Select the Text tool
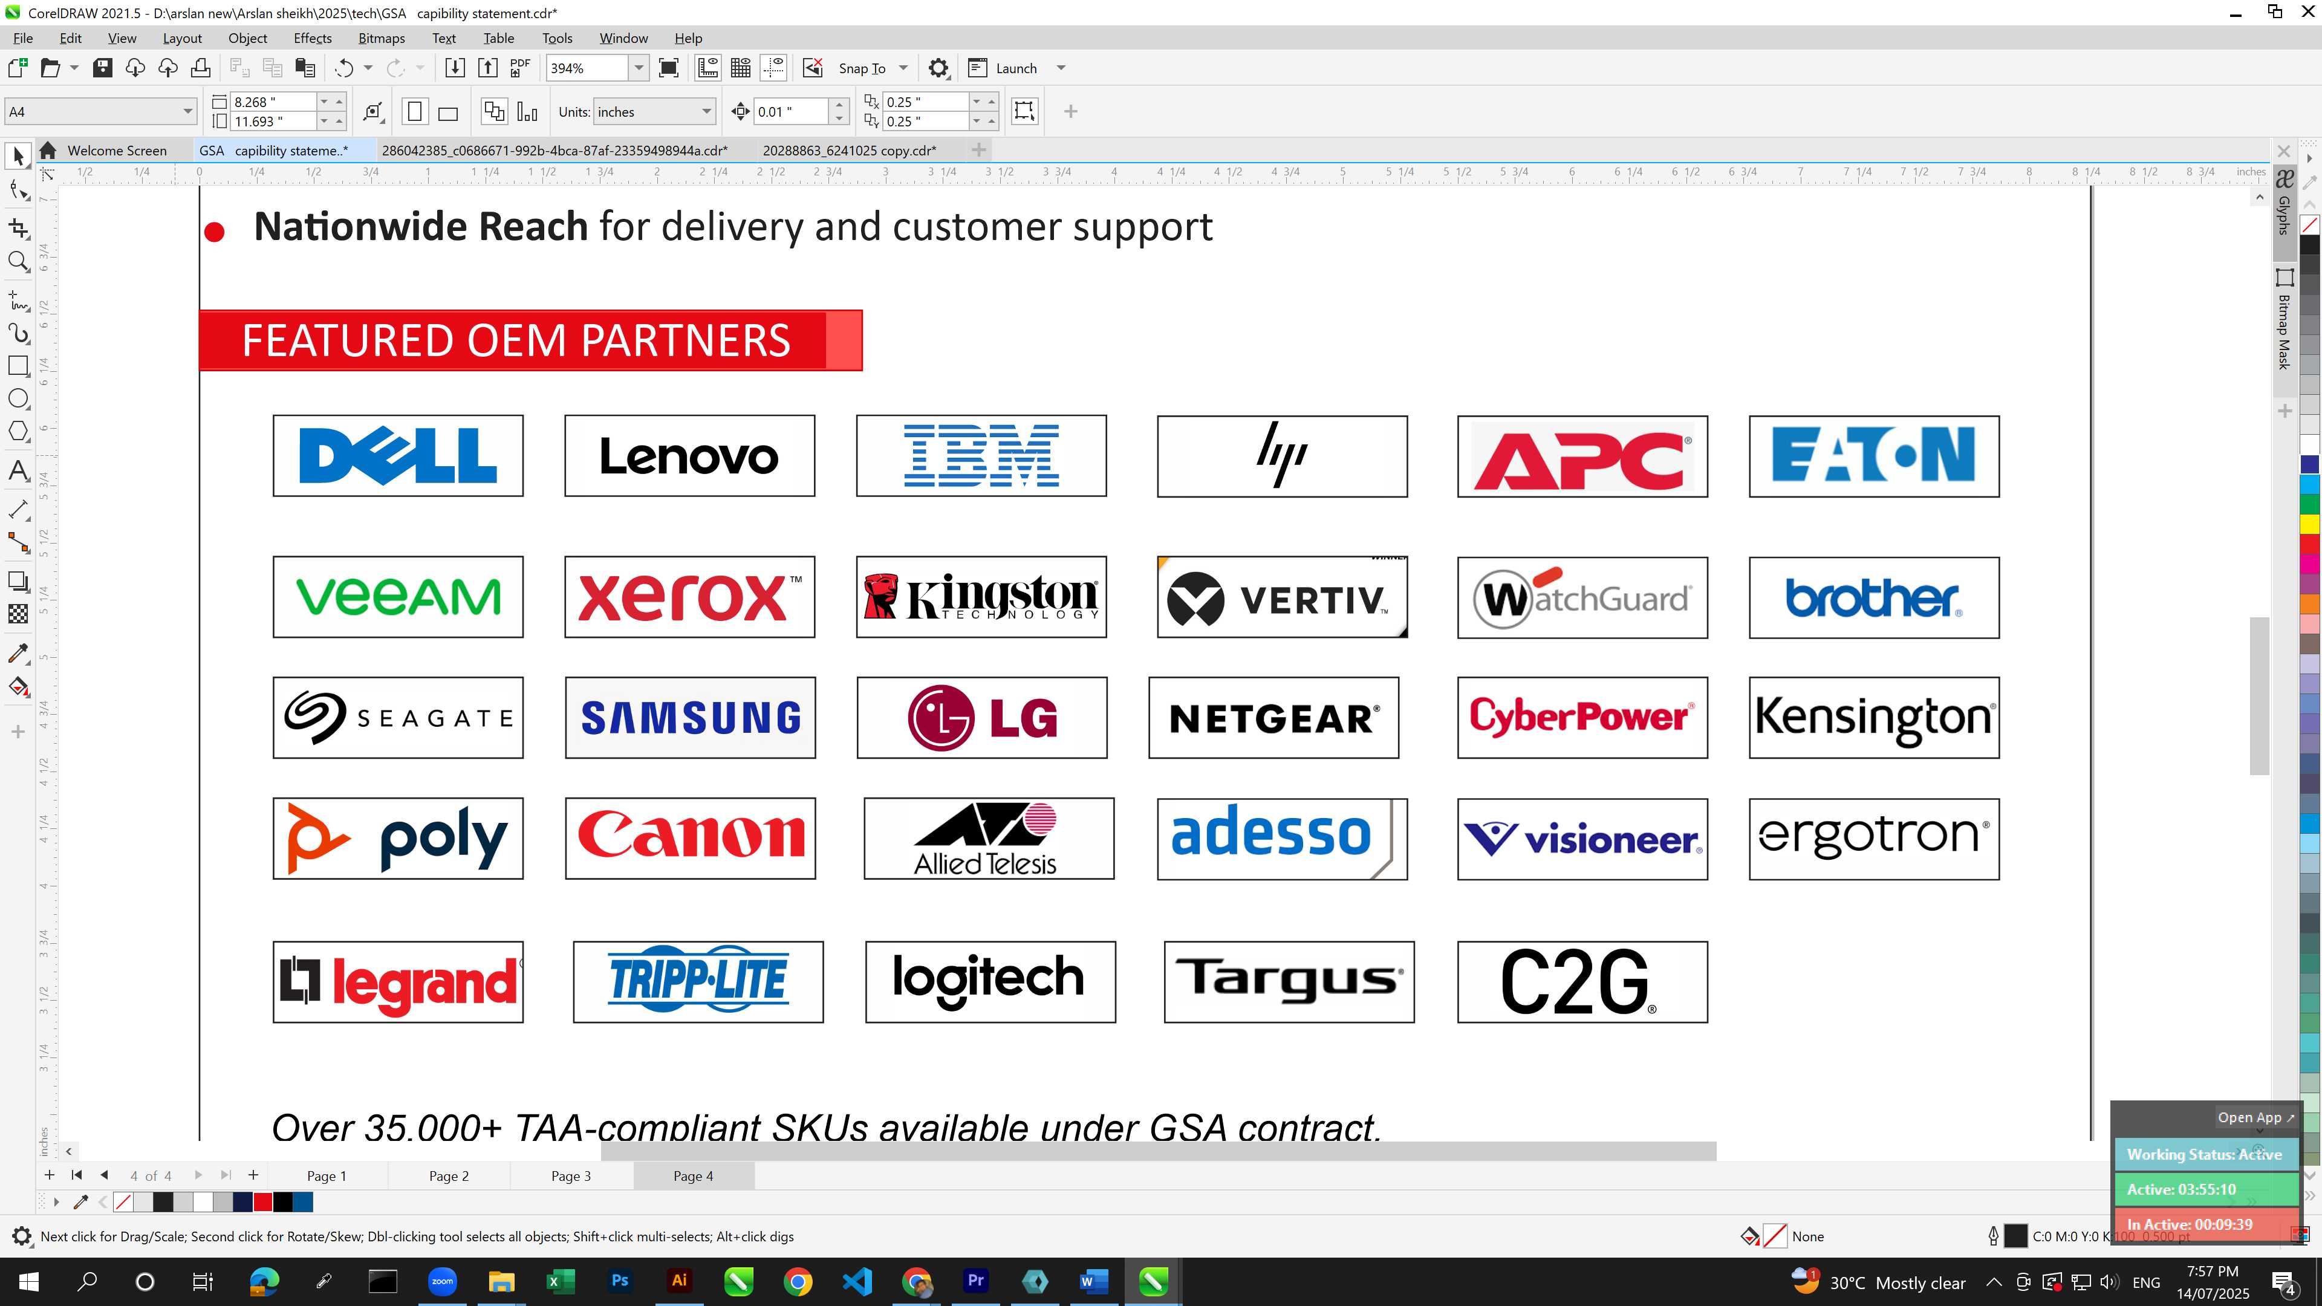This screenshot has width=2322, height=1306. (18, 470)
